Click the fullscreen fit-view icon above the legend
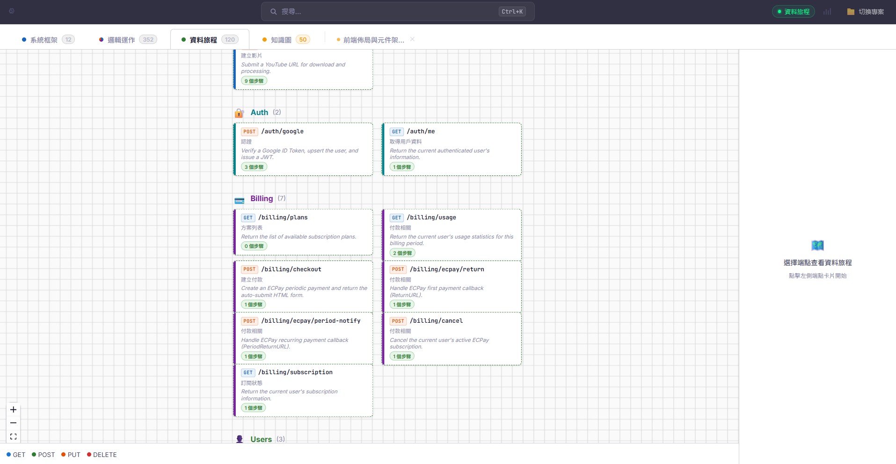 [13, 436]
